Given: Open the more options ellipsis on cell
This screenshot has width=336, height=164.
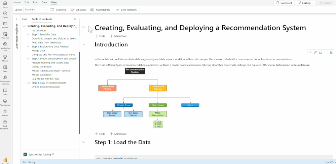Looking at the screenshot, I should 326,52.
